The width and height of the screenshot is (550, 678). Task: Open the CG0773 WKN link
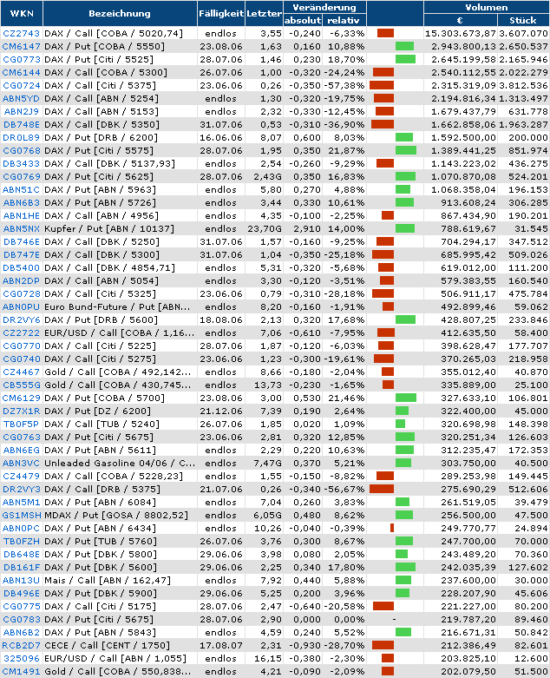coord(21,59)
